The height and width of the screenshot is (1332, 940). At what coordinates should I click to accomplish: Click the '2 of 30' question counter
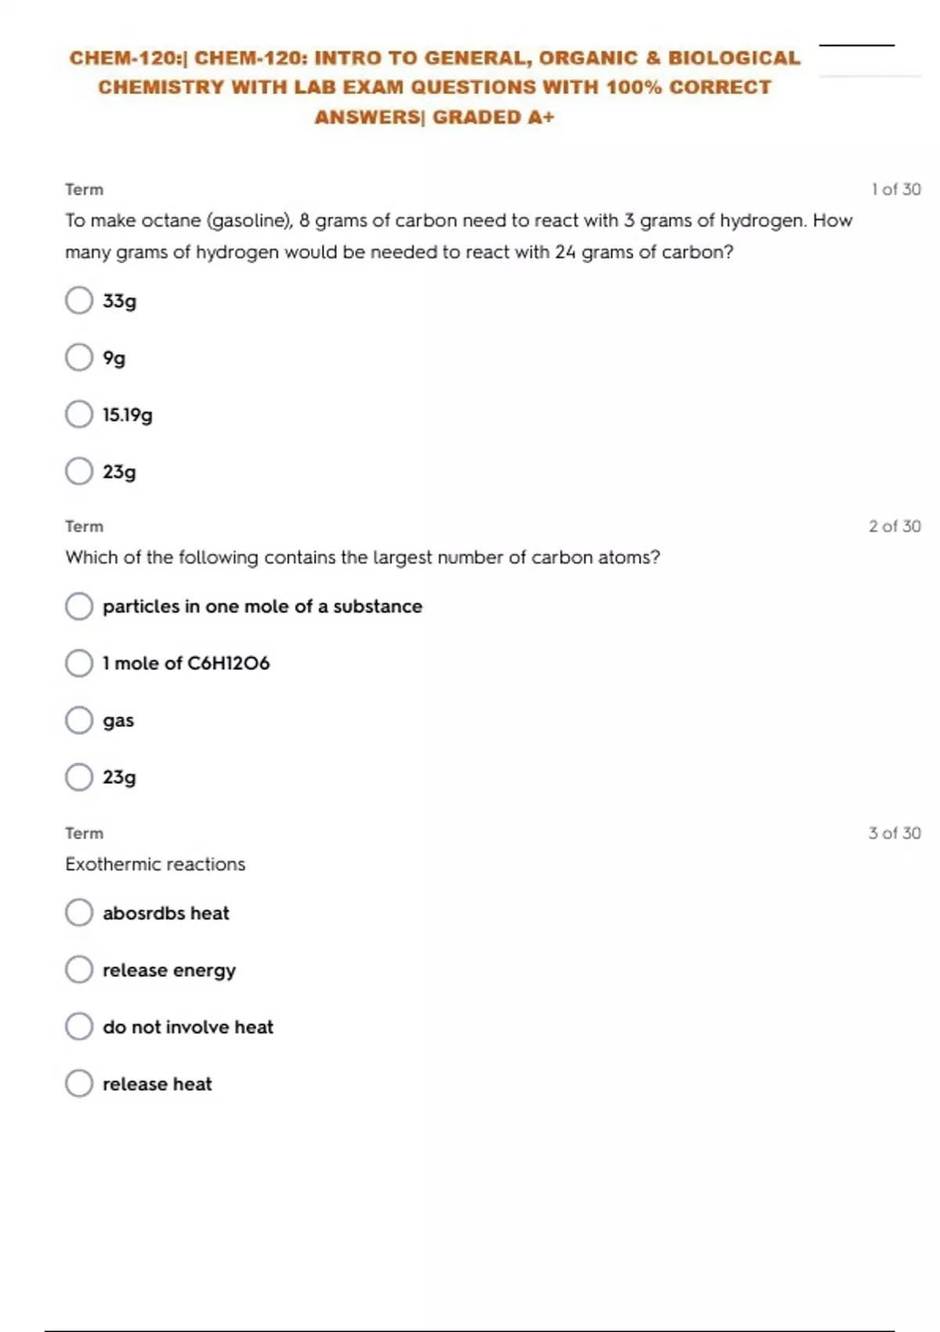(895, 527)
